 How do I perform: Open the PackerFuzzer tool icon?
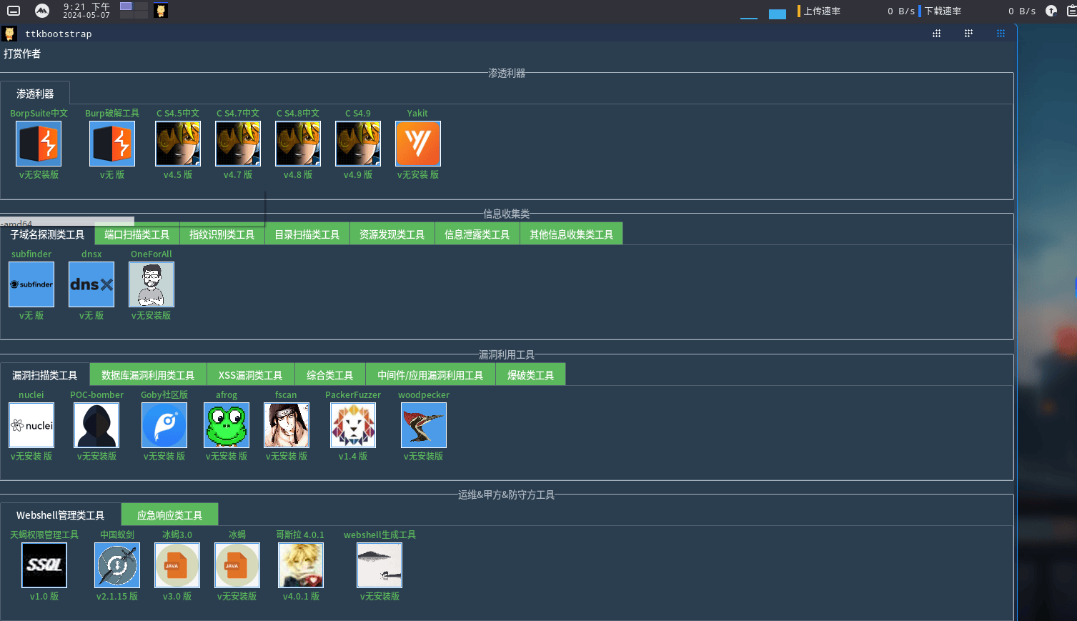coord(353,425)
